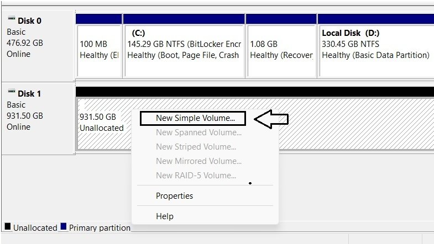Click Basic type under Disk 1
This screenshot has width=434, height=244.
[x=16, y=105]
